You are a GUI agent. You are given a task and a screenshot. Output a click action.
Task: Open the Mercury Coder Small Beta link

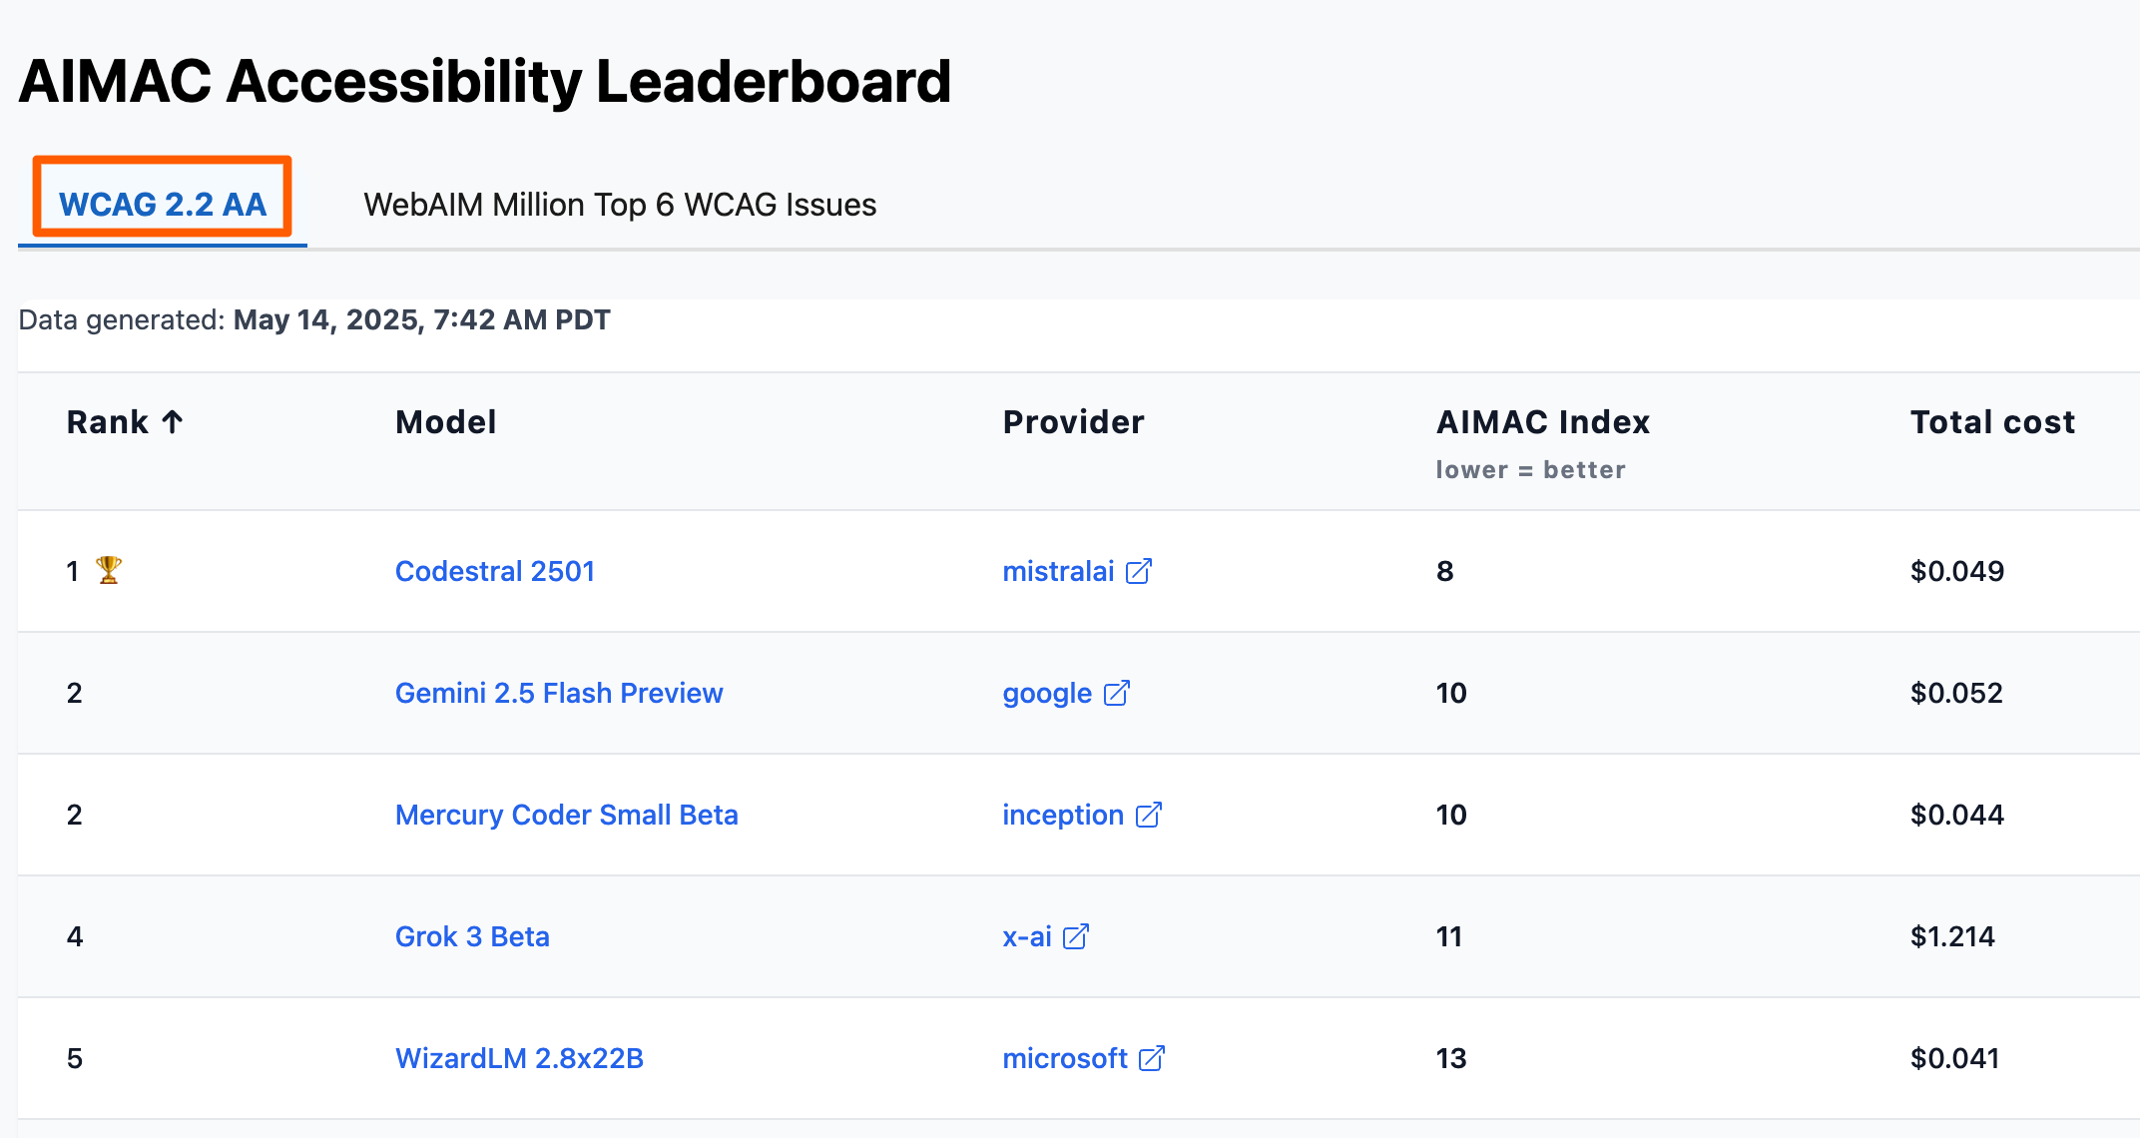click(x=566, y=815)
